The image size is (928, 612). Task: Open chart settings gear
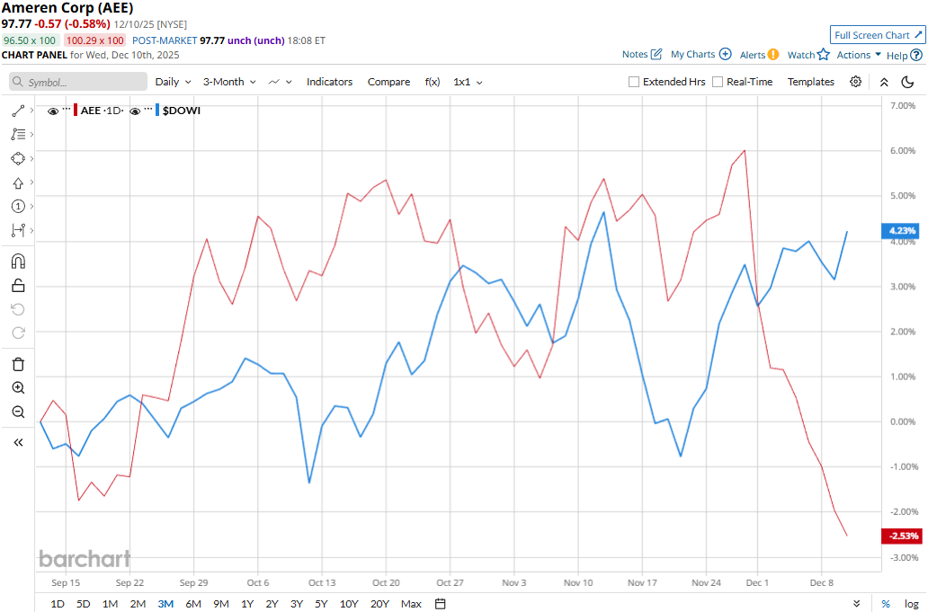(855, 82)
